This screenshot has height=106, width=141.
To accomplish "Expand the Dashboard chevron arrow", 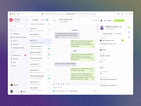I will [25, 34].
